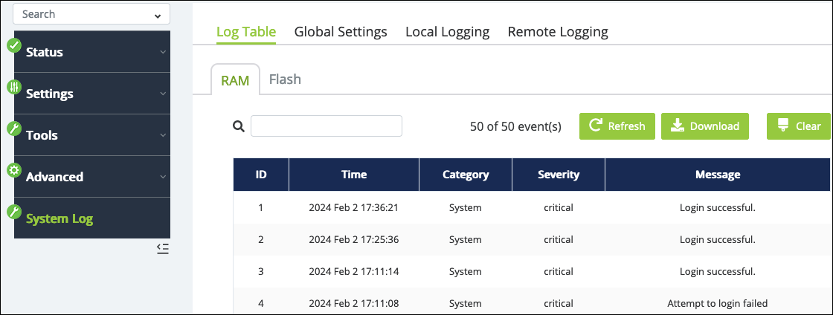Select the Flash log tab

click(286, 79)
